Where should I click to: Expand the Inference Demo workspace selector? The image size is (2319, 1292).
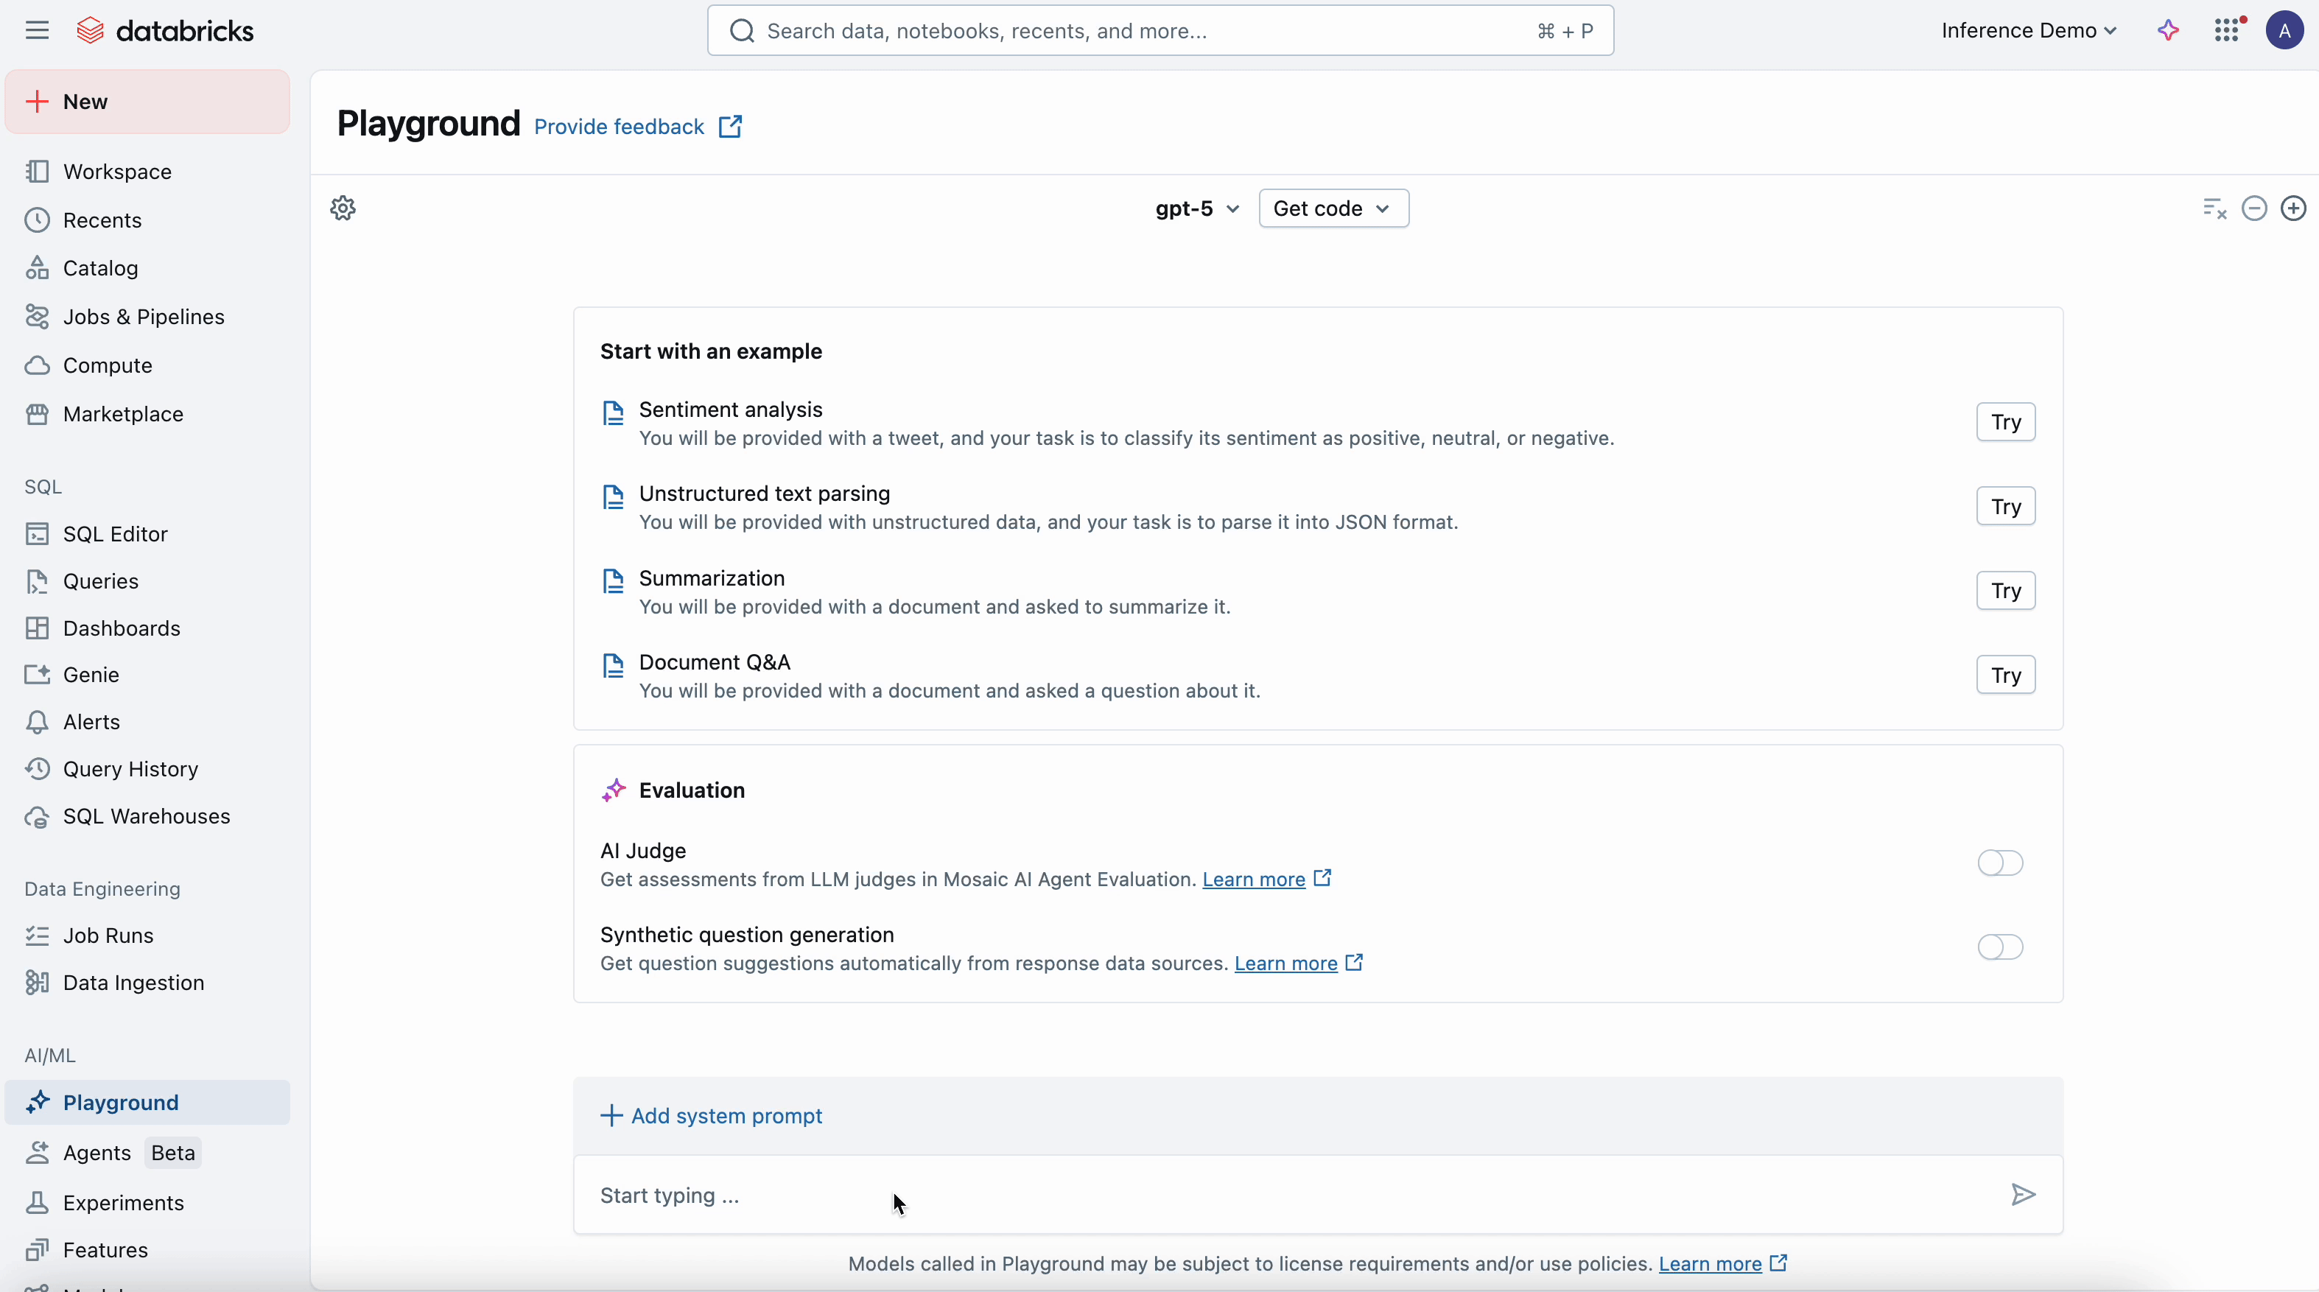2028,31
